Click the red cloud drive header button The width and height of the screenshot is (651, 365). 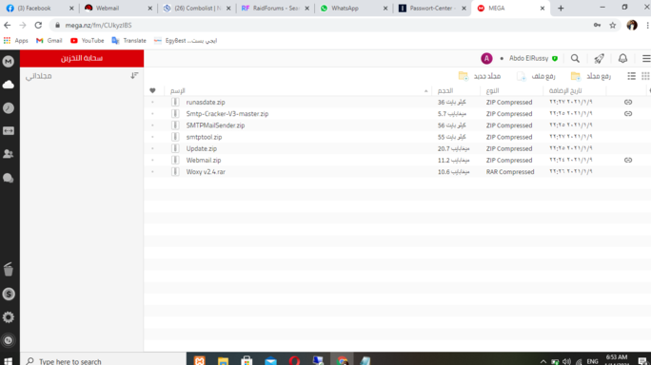point(82,59)
